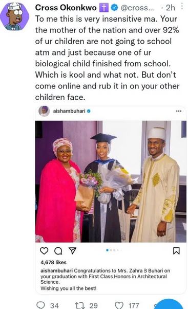Like the Instagram post with heart icon
Image resolution: width=188 pixels, height=309 pixels.
[44, 251]
